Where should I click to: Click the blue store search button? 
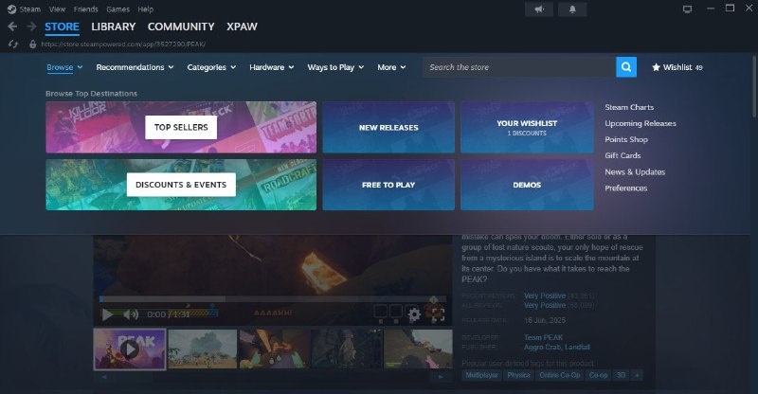(626, 67)
